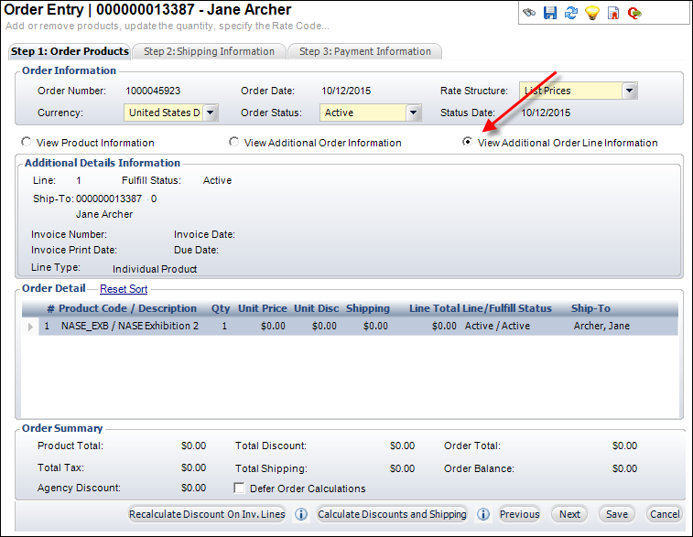
Task: Open the Rate Structure dropdown
Action: pyautogui.click(x=629, y=91)
